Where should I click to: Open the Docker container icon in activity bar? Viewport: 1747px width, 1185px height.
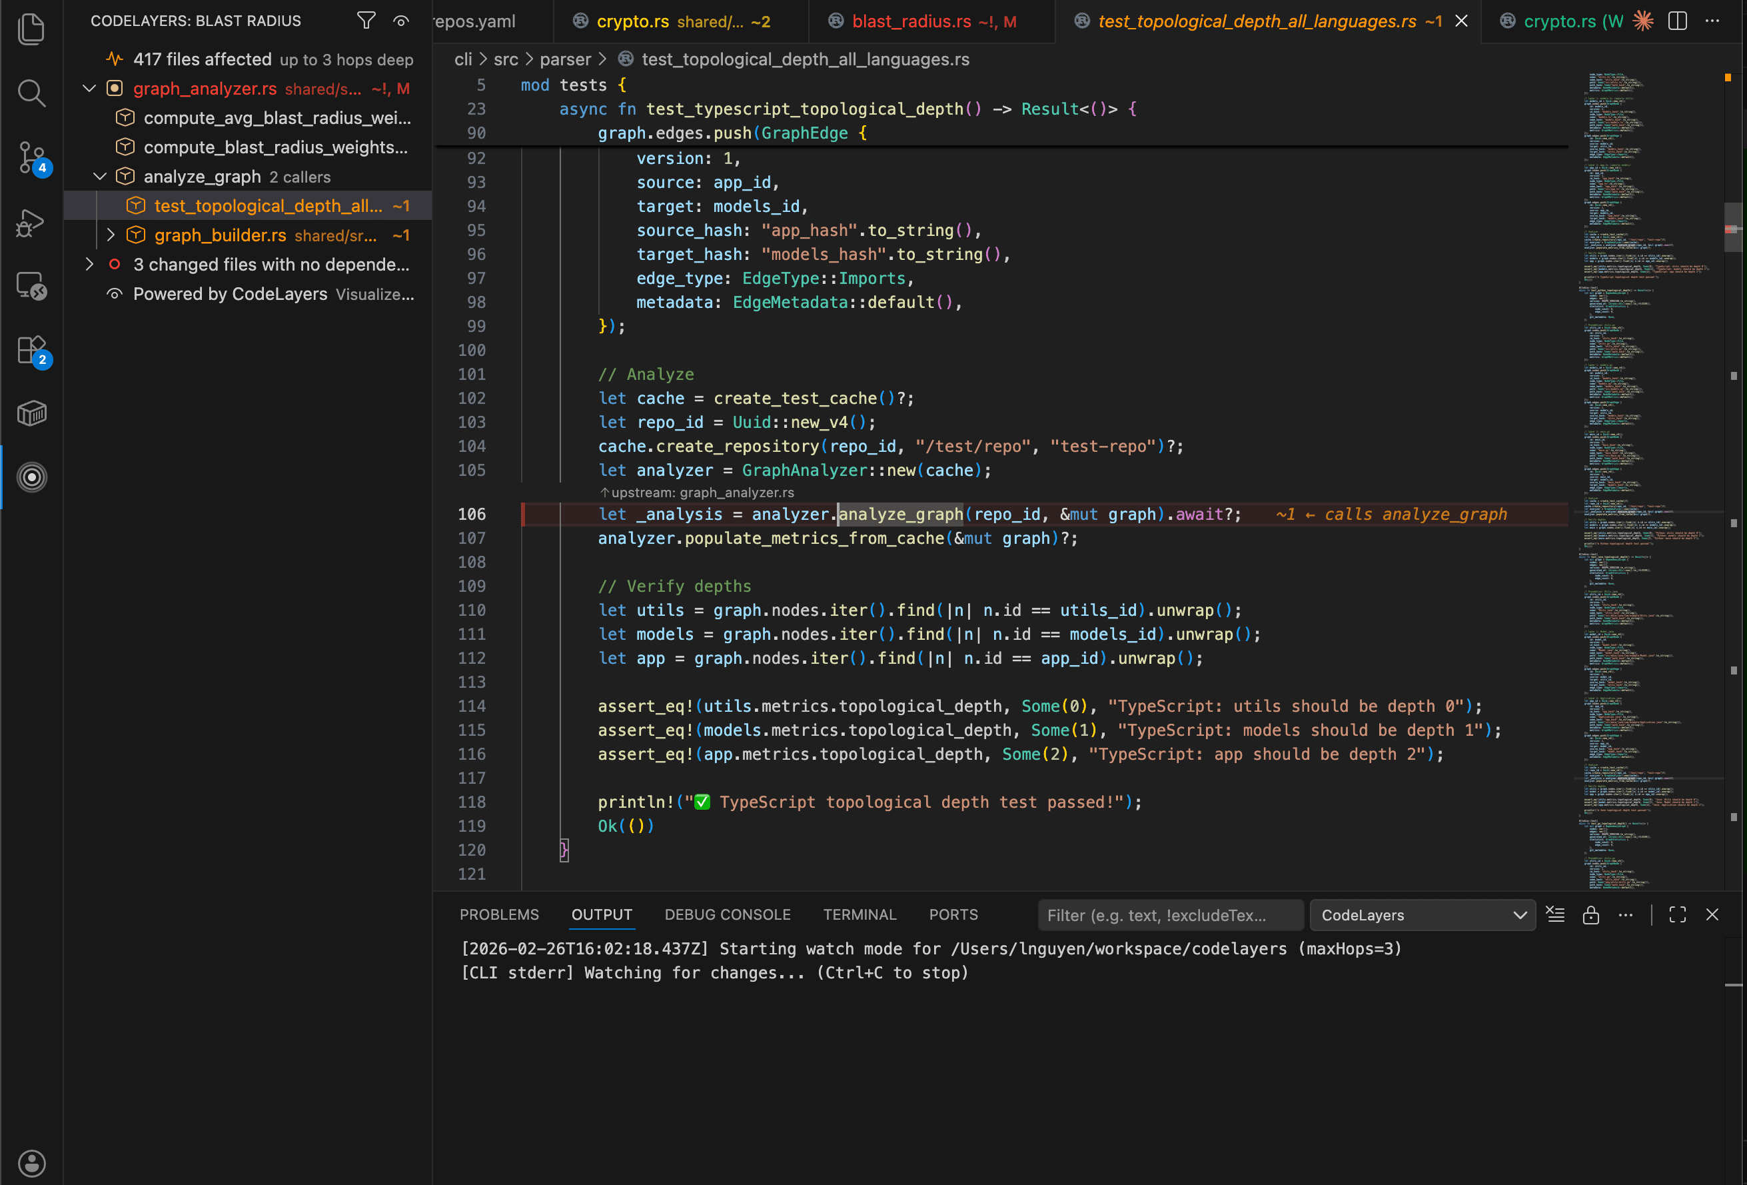click(31, 412)
